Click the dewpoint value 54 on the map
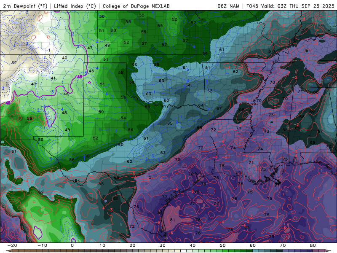This screenshot has height=253, width=337. coord(123,118)
